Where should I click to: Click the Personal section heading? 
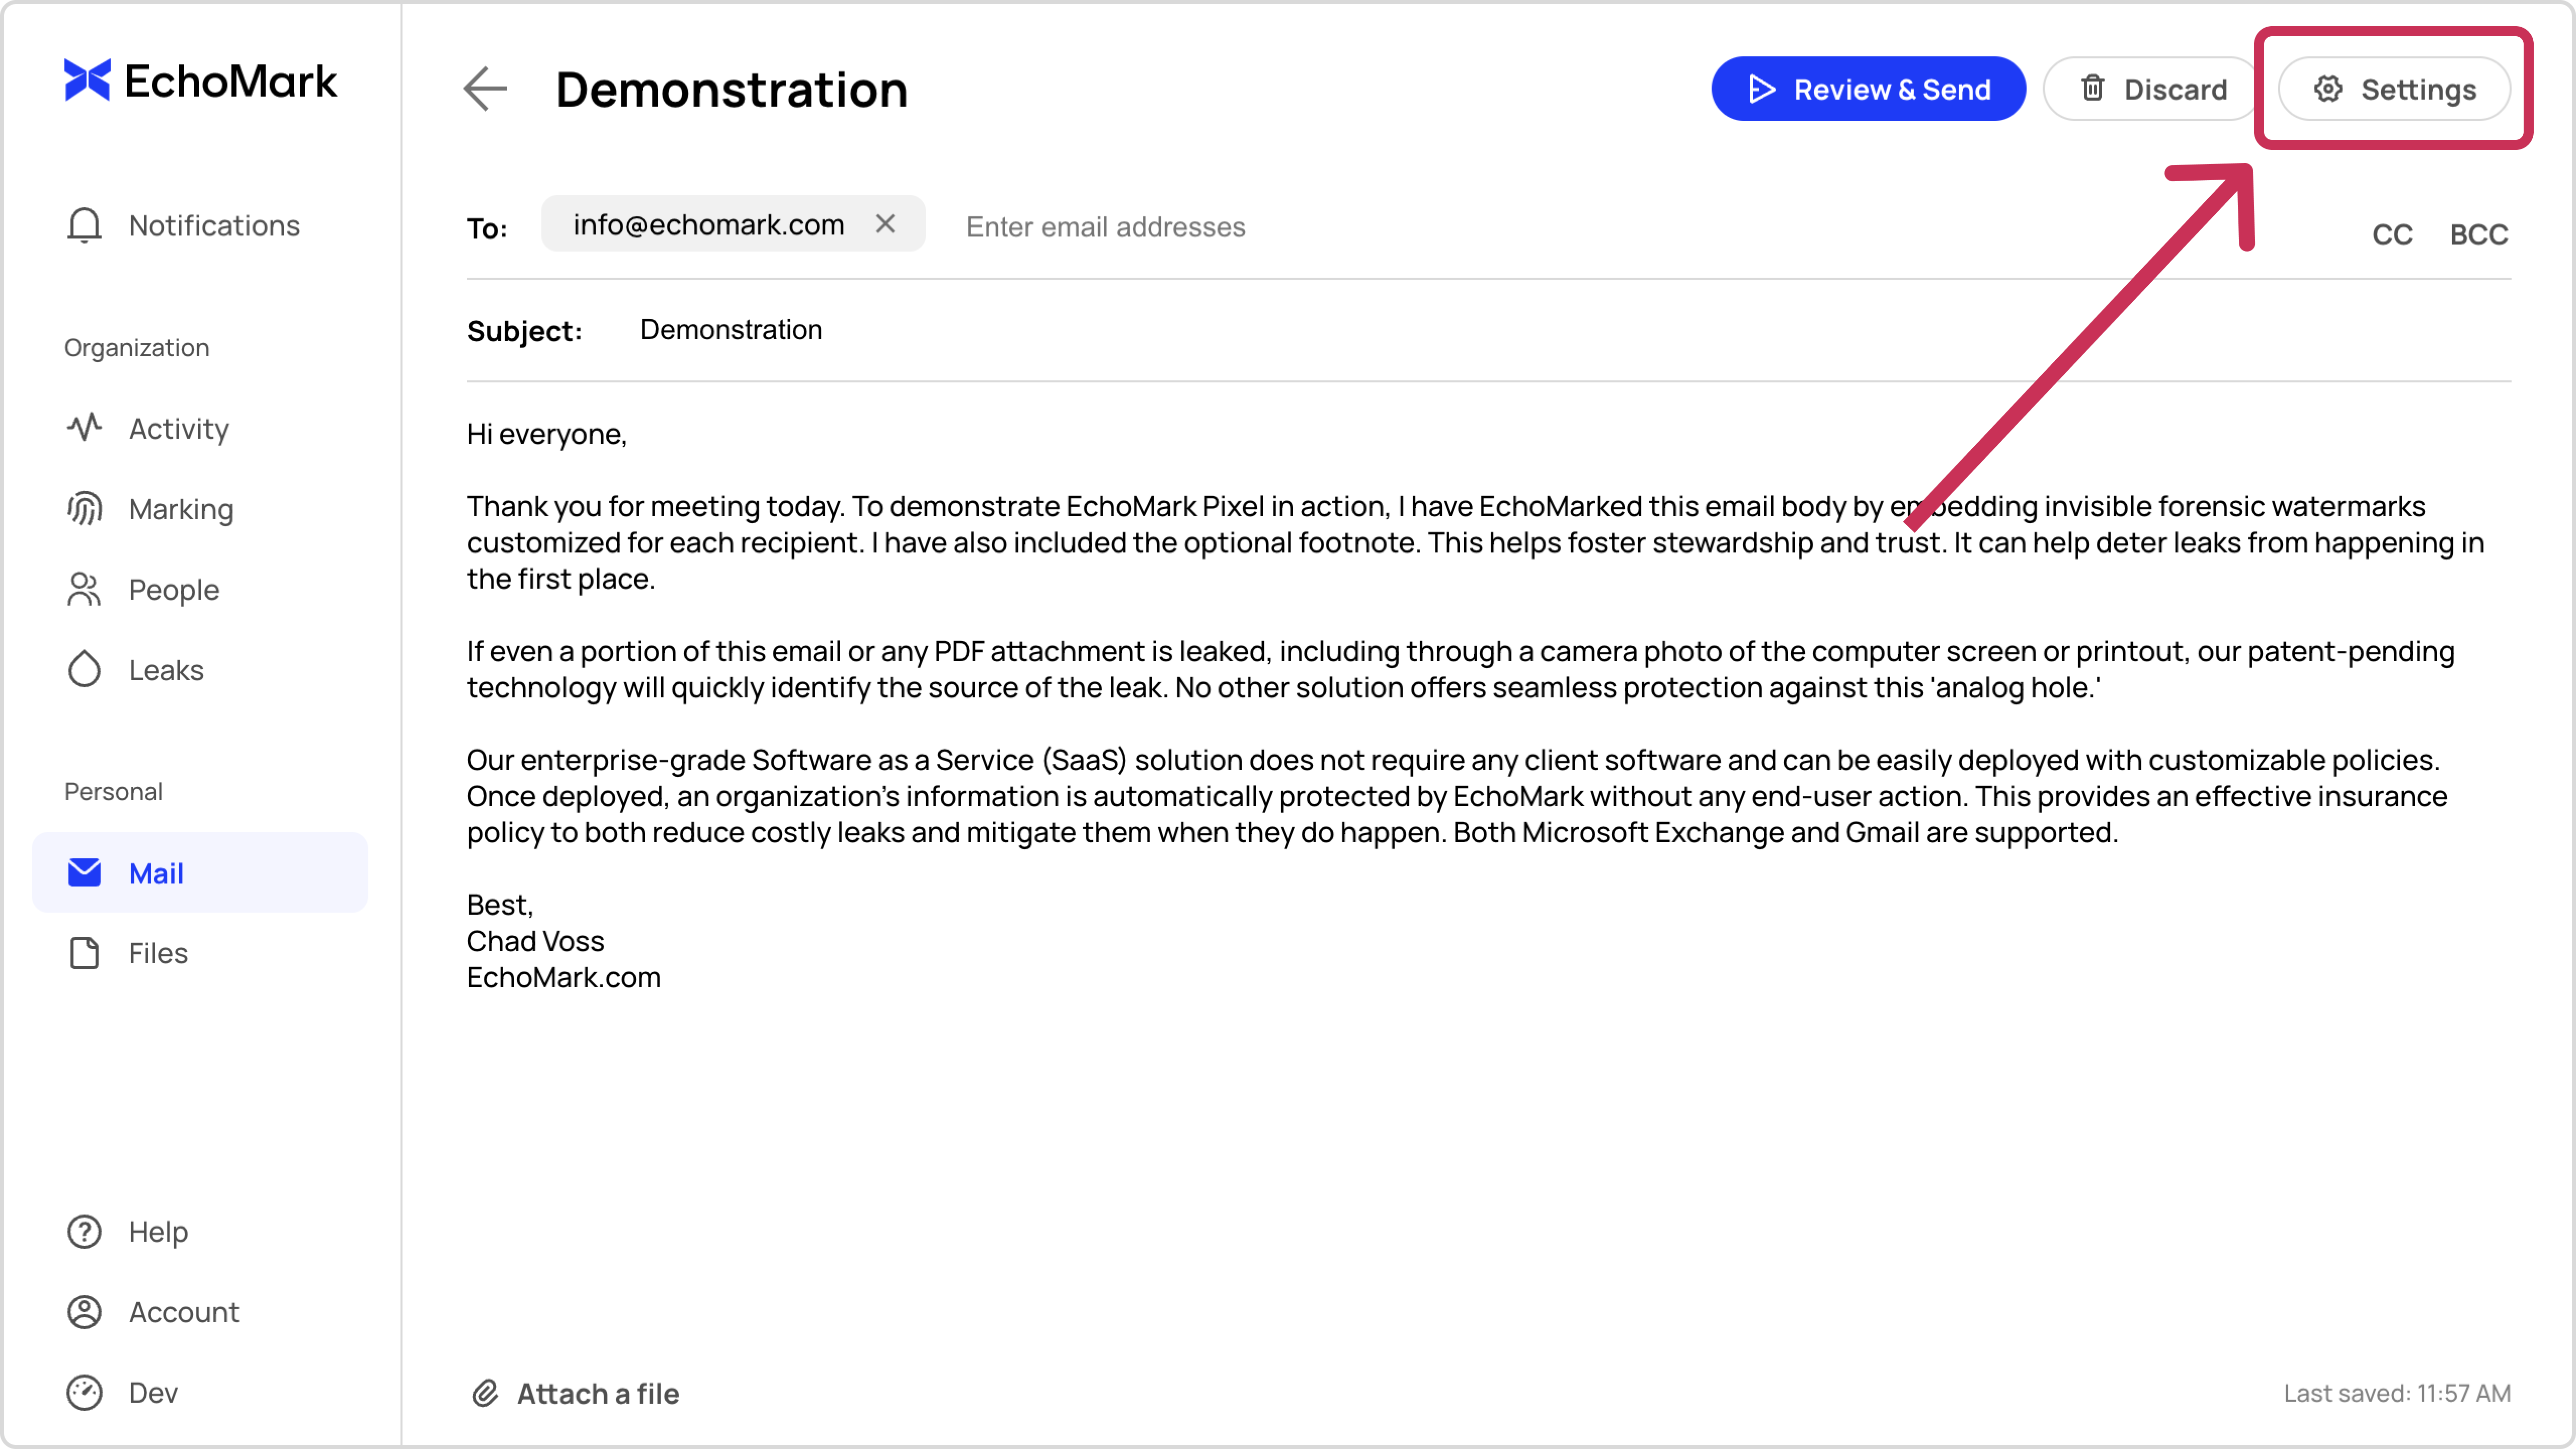click(113, 792)
